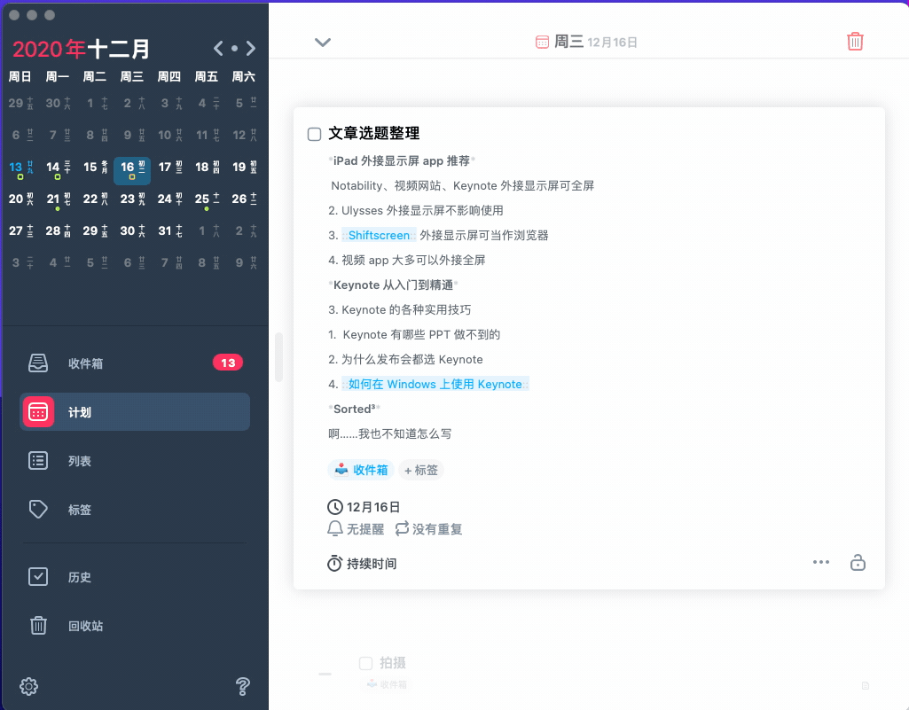Click the inbox badge showing 13
The height and width of the screenshot is (710, 909).
[x=228, y=363]
